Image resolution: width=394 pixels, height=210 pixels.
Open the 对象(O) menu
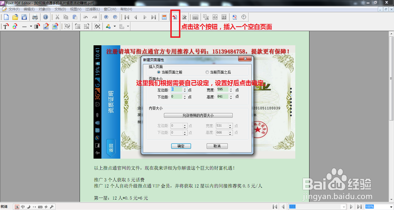point(45,9)
